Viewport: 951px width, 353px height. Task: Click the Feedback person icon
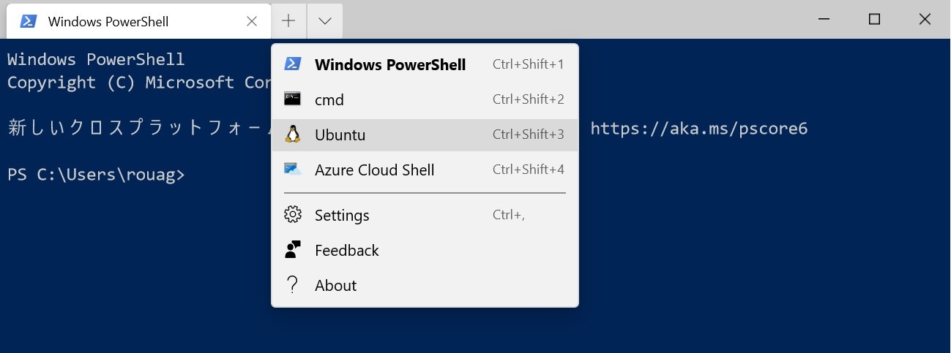coord(292,250)
